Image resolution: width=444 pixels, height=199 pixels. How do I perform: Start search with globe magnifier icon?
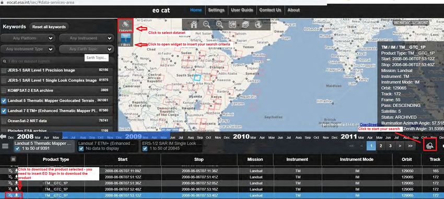(x=430, y=145)
